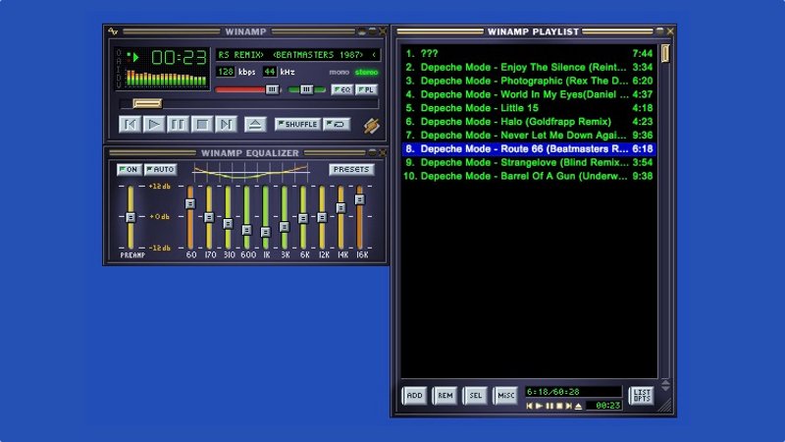Click the song position seek bar handle

point(147,104)
